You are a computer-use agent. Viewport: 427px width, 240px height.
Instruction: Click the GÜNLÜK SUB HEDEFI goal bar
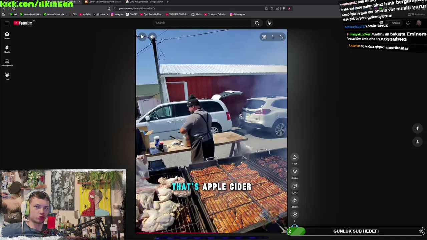(x=356, y=231)
